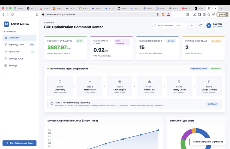Image resolution: width=230 pixels, height=149 pixels.
Task: Click the Savings Audit document icon
Action: (x=6, y=59)
